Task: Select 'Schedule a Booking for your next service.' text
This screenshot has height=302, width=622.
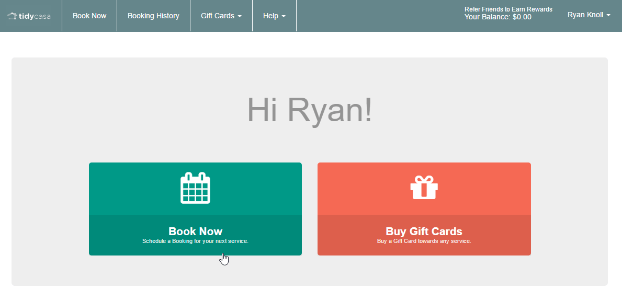Action: point(196,241)
